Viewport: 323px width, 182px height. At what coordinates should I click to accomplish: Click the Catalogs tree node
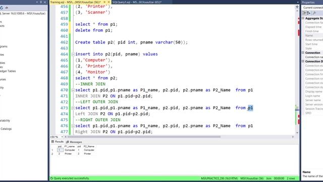point(6,129)
